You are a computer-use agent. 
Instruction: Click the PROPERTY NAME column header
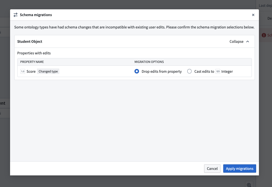[x=32, y=62]
